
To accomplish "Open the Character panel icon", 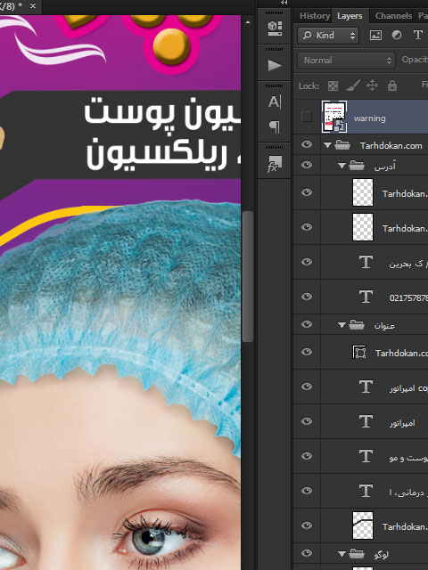I will [275, 102].
